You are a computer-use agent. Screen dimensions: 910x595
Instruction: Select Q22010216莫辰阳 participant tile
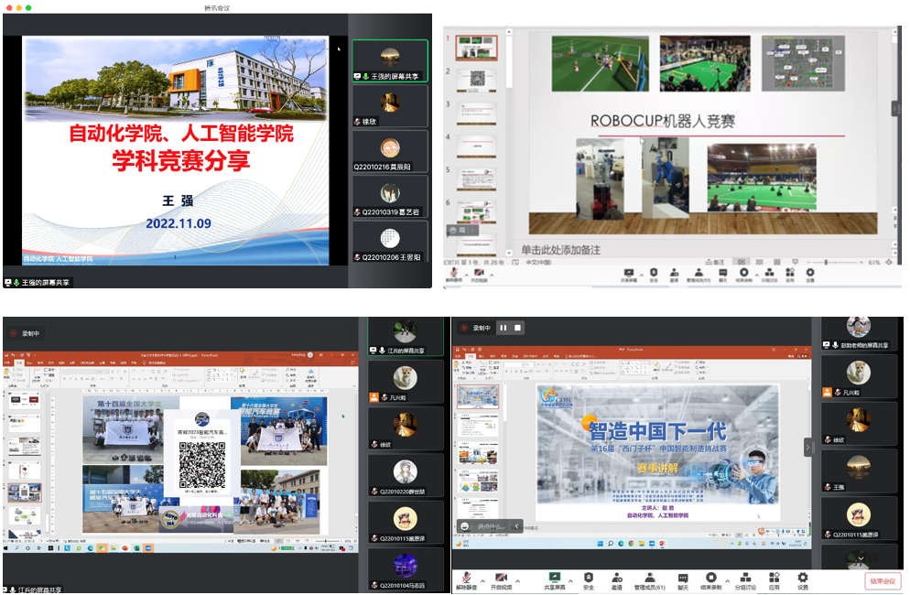pyautogui.click(x=390, y=151)
